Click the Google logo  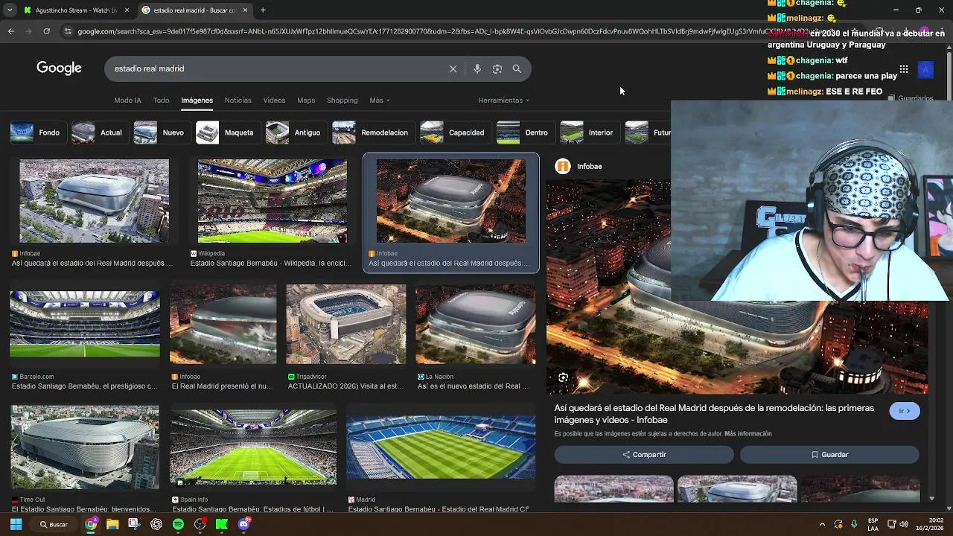coord(59,68)
